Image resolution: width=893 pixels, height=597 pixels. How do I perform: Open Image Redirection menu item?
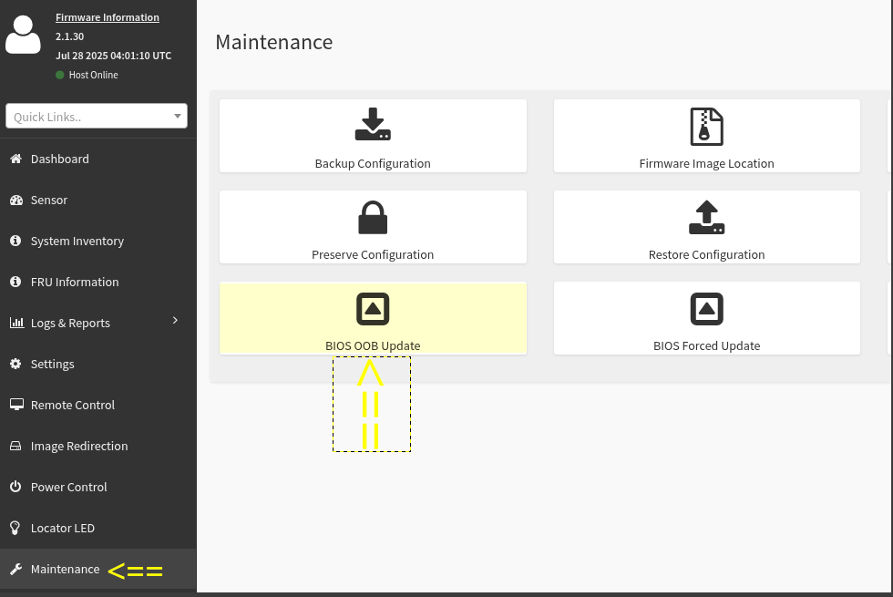[78, 446]
